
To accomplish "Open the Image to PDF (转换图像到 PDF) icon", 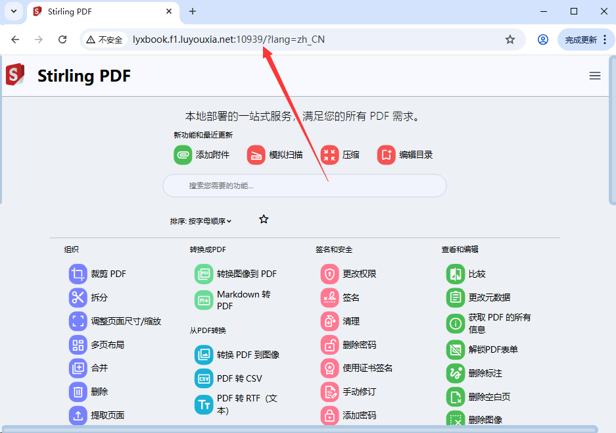I will pos(204,274).
